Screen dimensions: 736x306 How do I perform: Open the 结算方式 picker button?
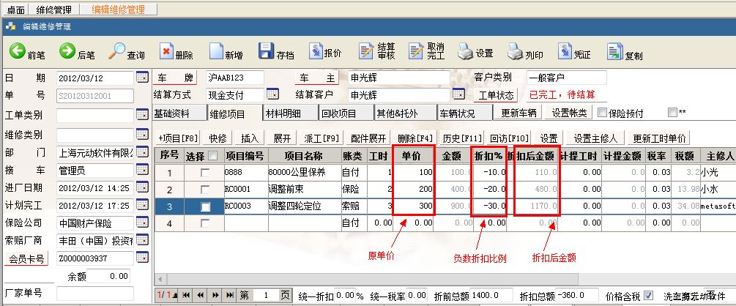click(x=272, y=94)
